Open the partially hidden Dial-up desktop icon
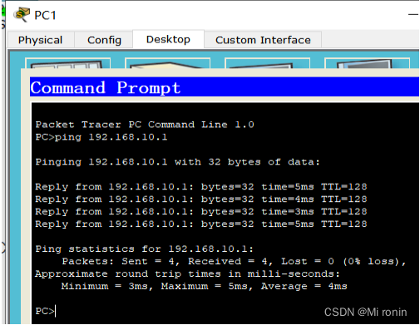Viewport: 420px width, 325px height. click(167, 63)
